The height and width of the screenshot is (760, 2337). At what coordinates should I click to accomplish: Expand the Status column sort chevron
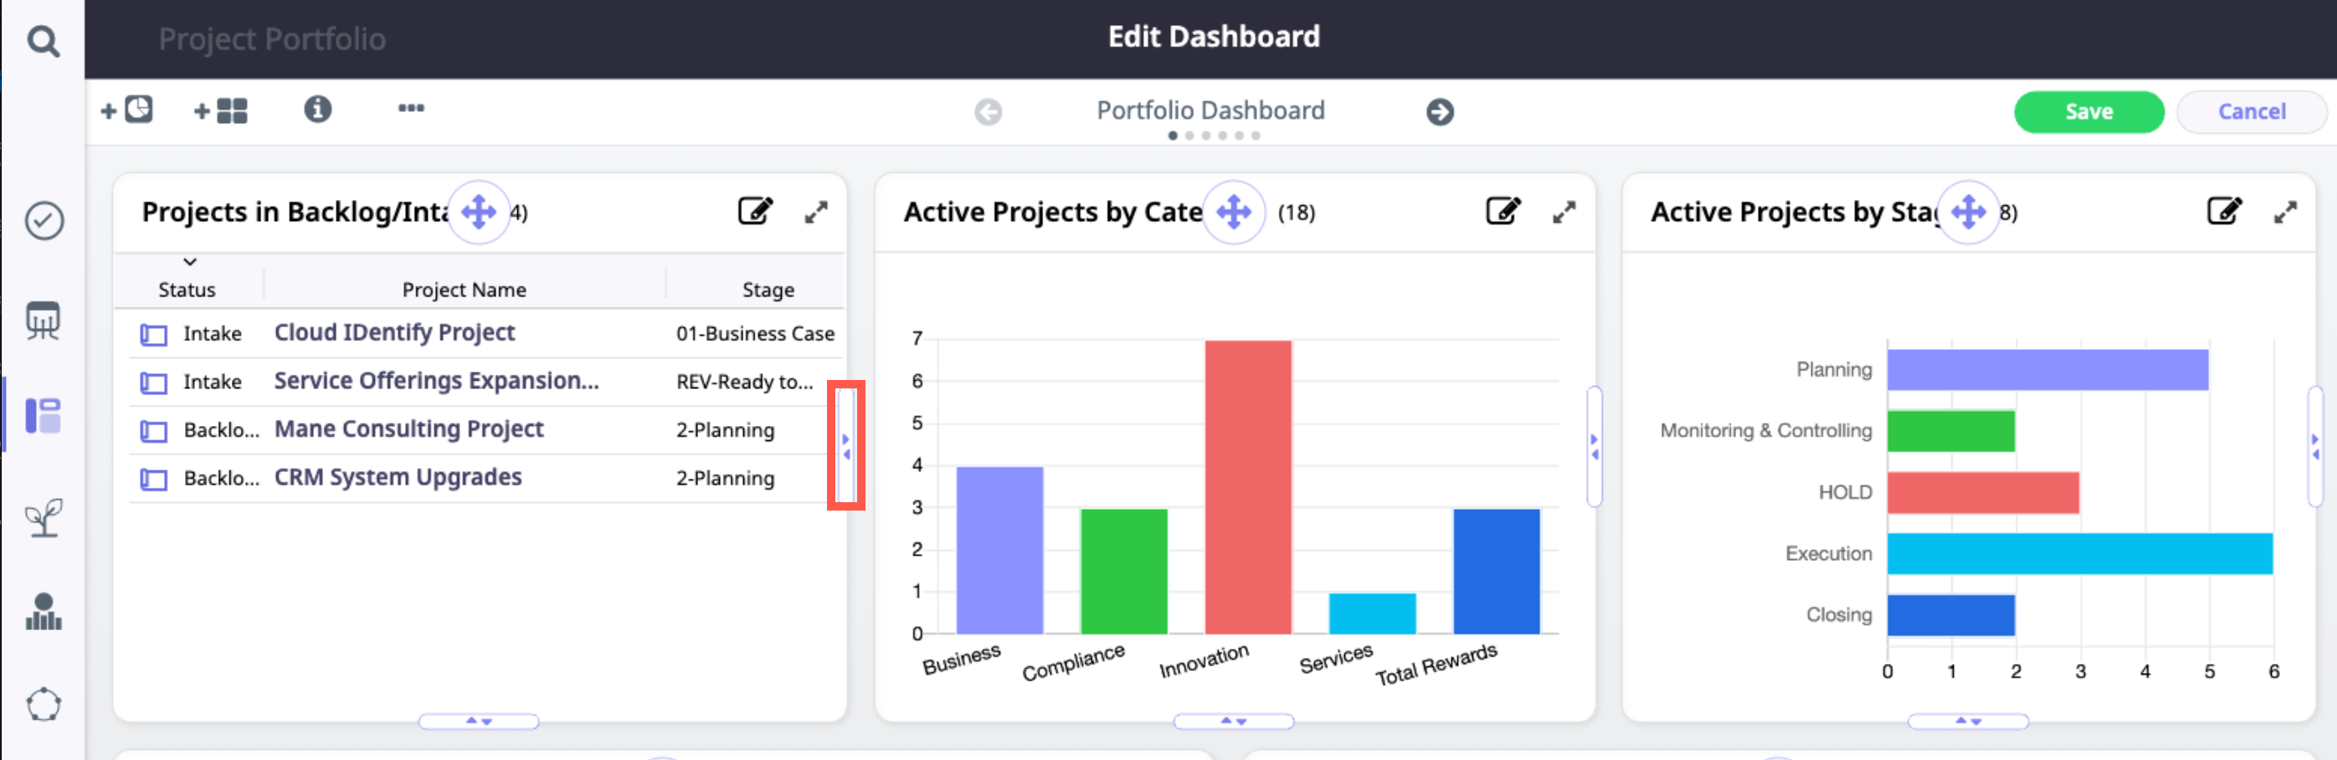[190, 262]
